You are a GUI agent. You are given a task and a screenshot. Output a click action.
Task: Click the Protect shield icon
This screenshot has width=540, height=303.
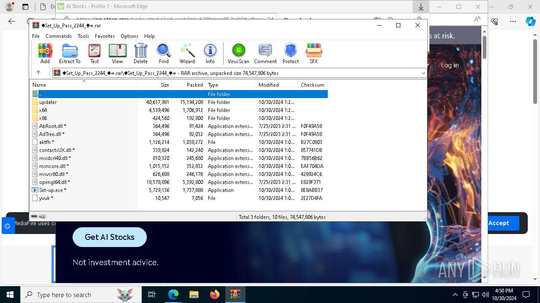click(x=291, y=53)
